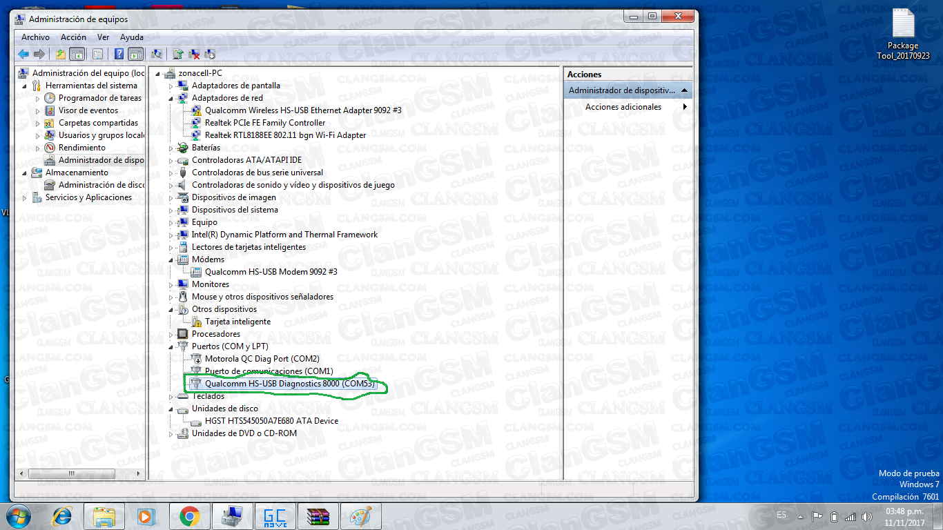Image resolution: width=943 pixels, height=530 pixels.
Task: Click Scan for hardware changes icon
Action: 157,54
